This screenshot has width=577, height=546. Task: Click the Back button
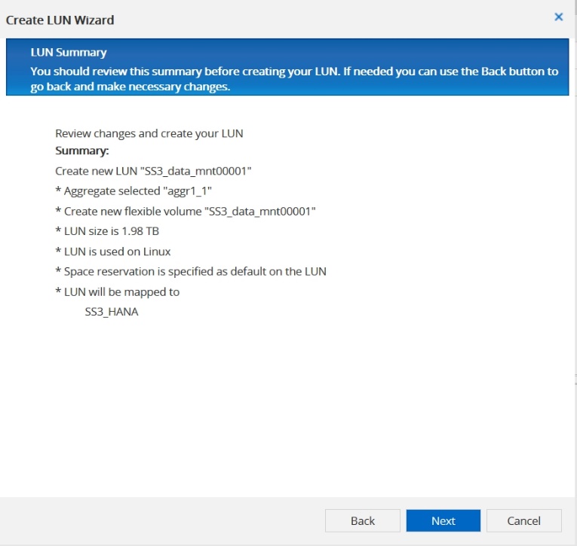coord(363,520)
